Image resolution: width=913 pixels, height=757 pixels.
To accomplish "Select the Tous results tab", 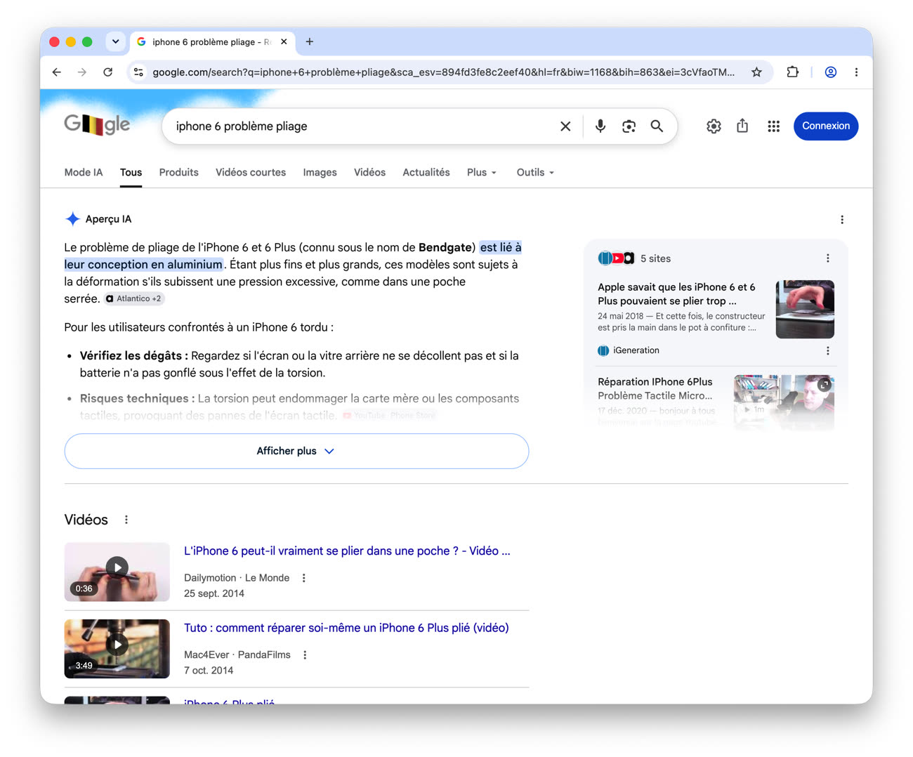I will pos(131,172).
